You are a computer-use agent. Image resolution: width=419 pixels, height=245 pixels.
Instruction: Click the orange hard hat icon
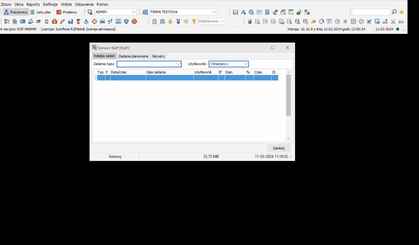313,21
